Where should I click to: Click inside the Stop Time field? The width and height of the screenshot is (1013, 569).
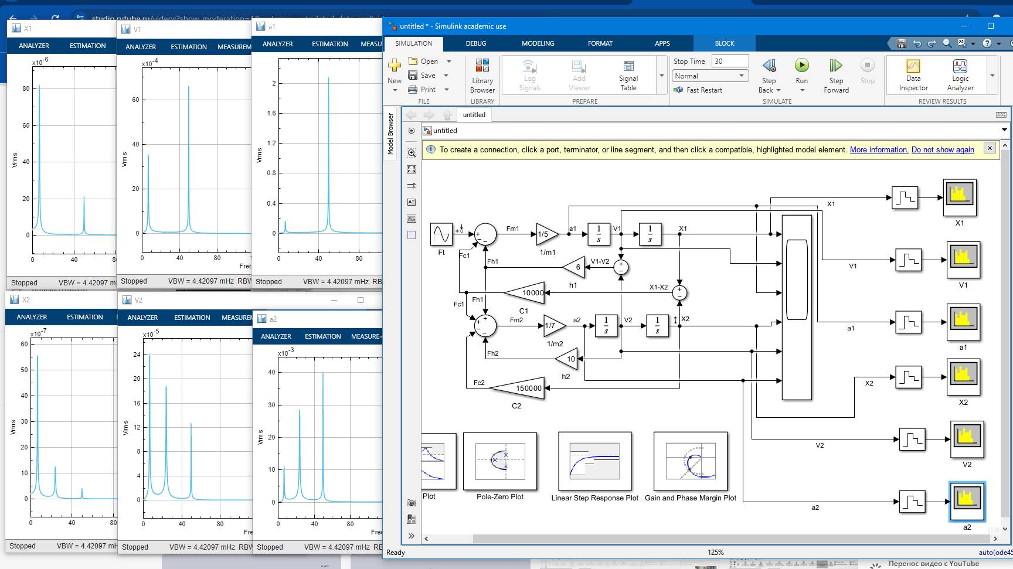click(729, 60)
